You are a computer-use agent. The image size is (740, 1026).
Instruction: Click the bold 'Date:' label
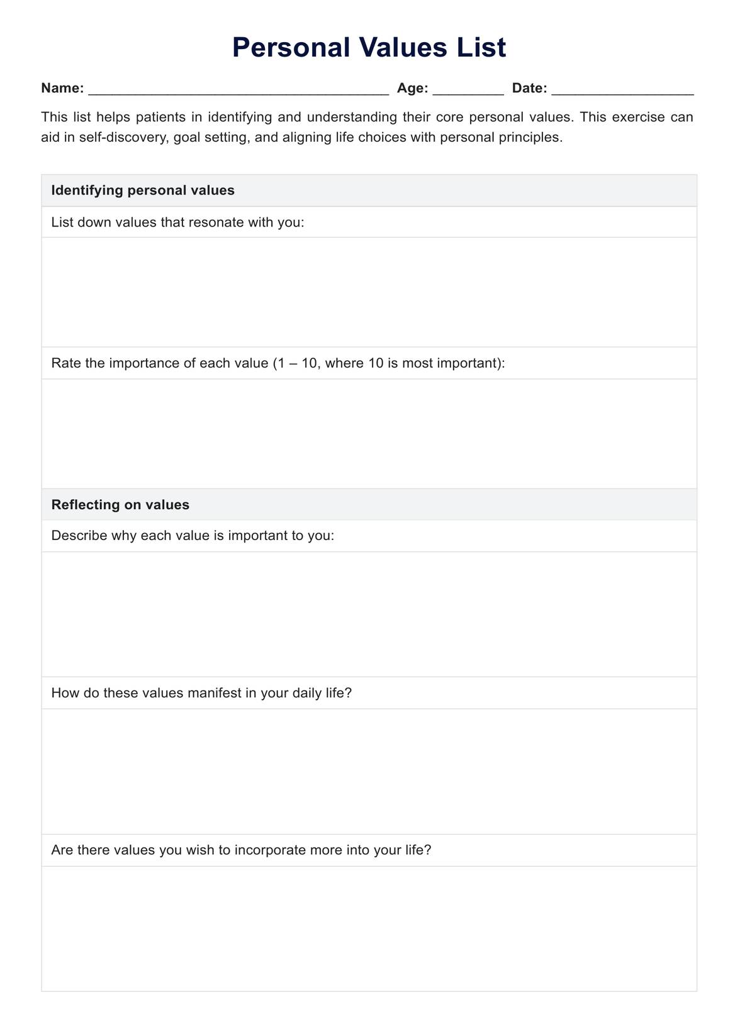pyautogui.click(x=529, y=89)
